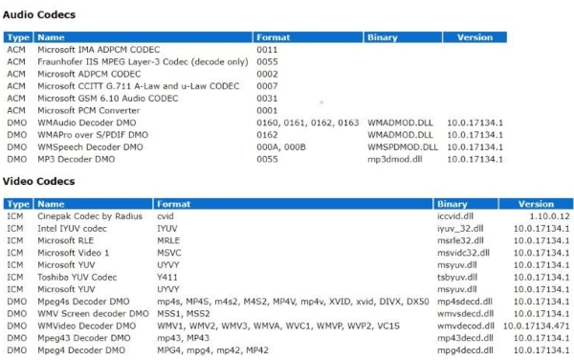Select WMAudio Decoder DMO name
The image size is (574, 360).
[x=87, y=123]
